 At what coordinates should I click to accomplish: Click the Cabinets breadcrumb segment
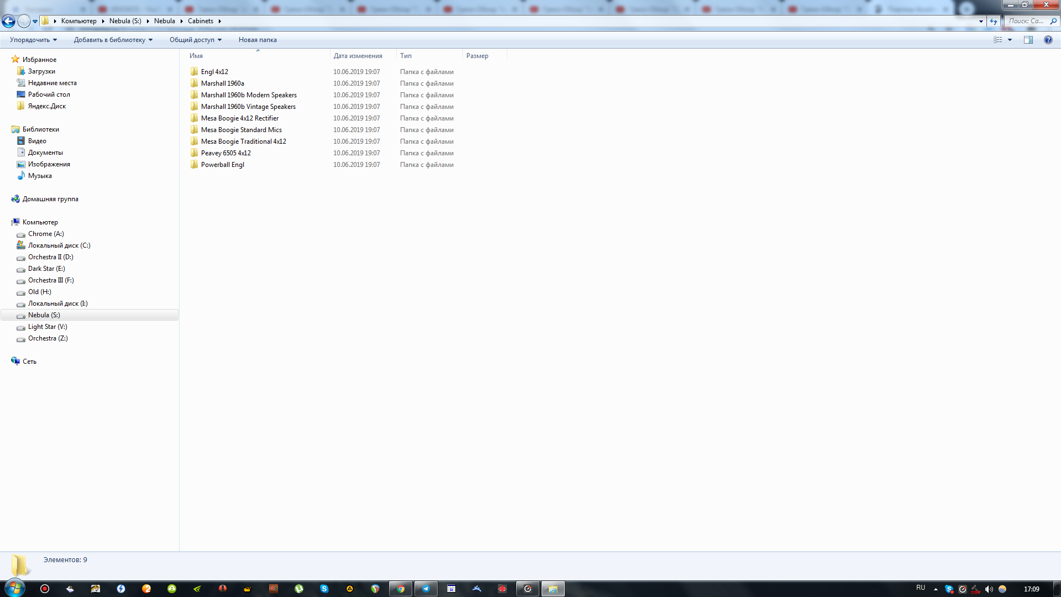tap(200, 21)
